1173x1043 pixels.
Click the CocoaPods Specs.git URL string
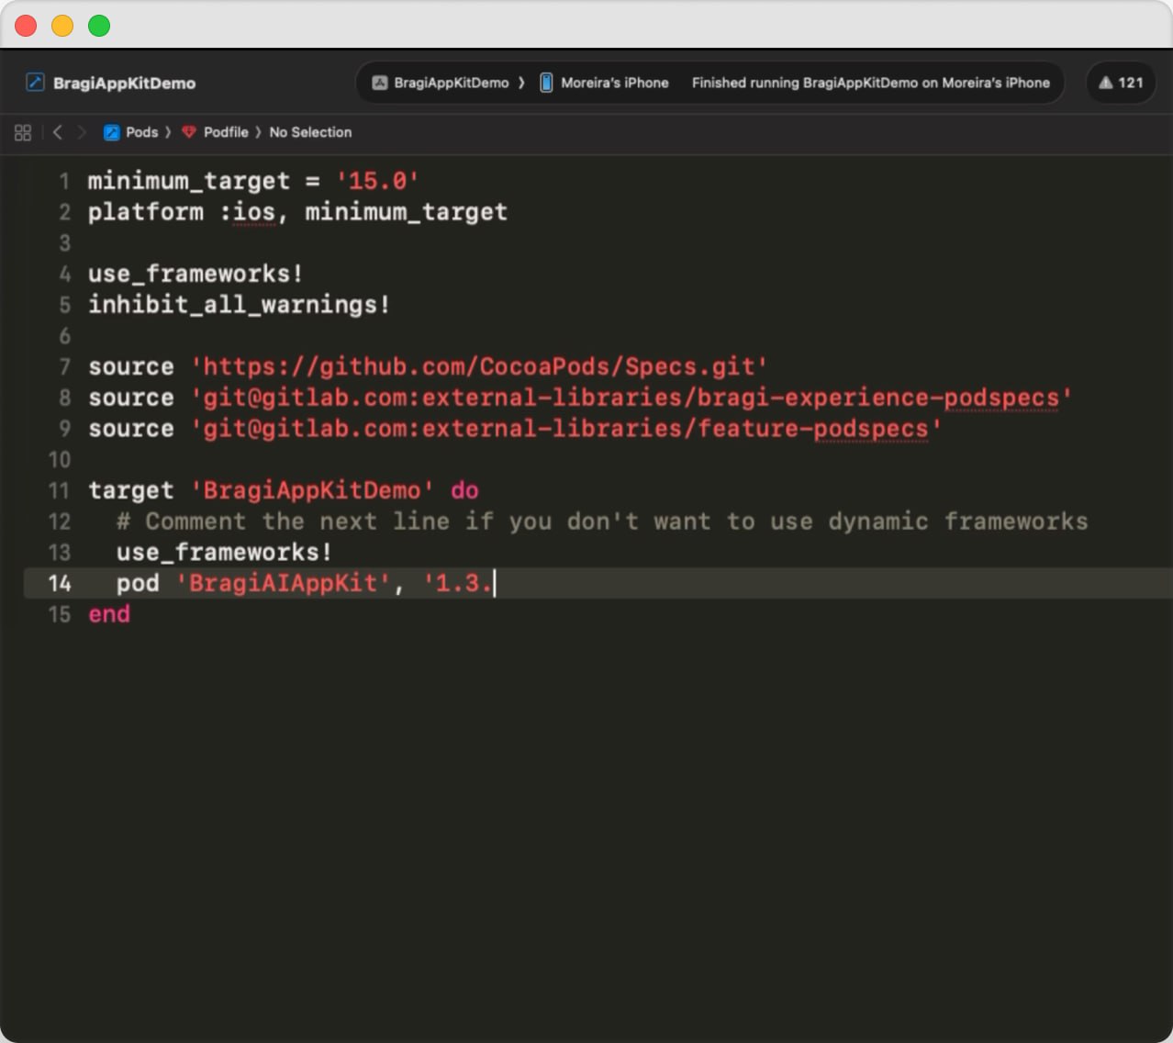click(479, 366)
